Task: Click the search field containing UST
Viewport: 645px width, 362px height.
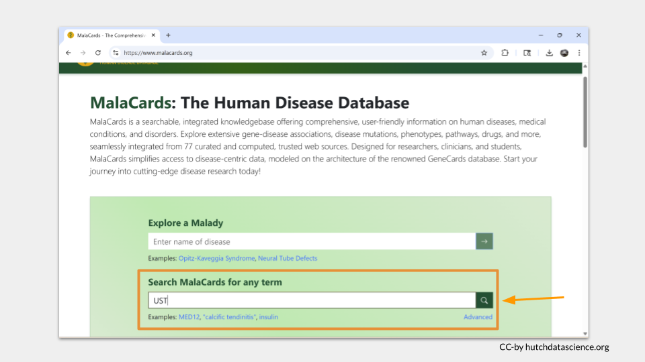Action: [x=312, y=300]
